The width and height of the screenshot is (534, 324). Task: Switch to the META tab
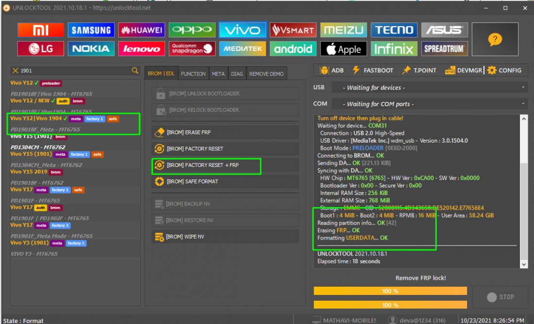coord(218,74)
